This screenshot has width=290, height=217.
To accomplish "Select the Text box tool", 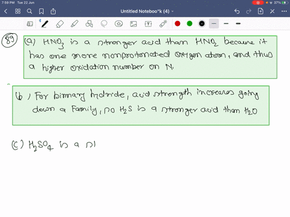I will 148,24.
